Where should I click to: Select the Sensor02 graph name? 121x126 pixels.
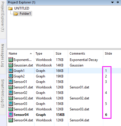coord(20,93)
